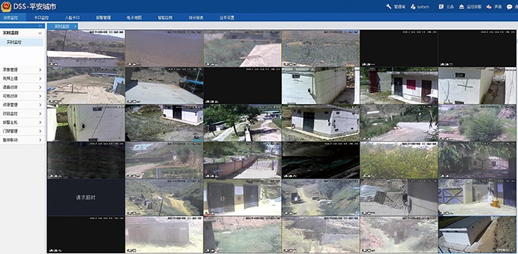518x254 pixels.
Task: Select the red-window building camera feed
Action: click(399, 86)
